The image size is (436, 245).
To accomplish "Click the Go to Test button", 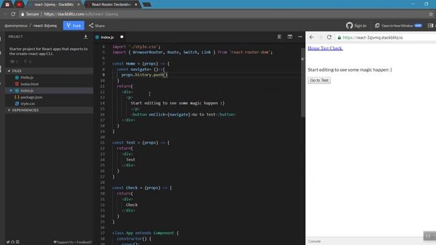I will [x=320, y=80].
